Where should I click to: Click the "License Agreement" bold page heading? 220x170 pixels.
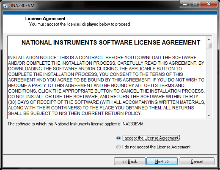pos(45,19)
